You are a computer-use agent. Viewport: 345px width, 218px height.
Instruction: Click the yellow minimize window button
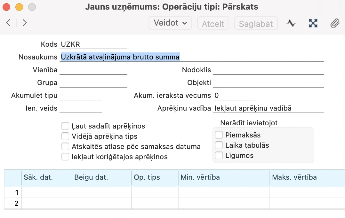19,7
